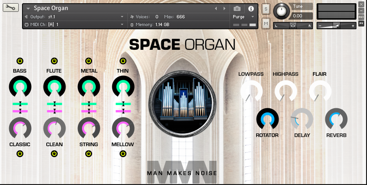Click the ROTATOR blue knob
The height and width of the screenshot is (185, 367).
tap(268, 119)
